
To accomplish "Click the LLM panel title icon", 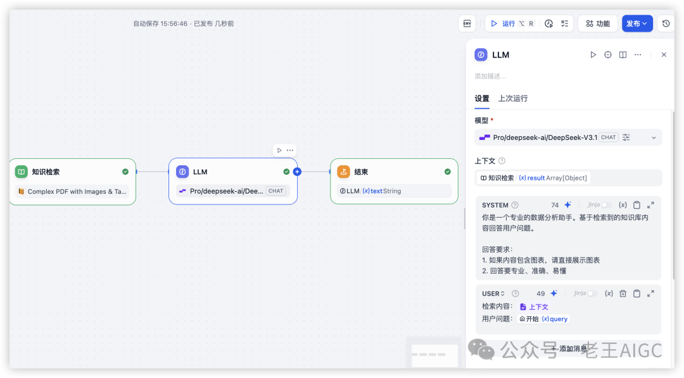I will click(481, 54).
